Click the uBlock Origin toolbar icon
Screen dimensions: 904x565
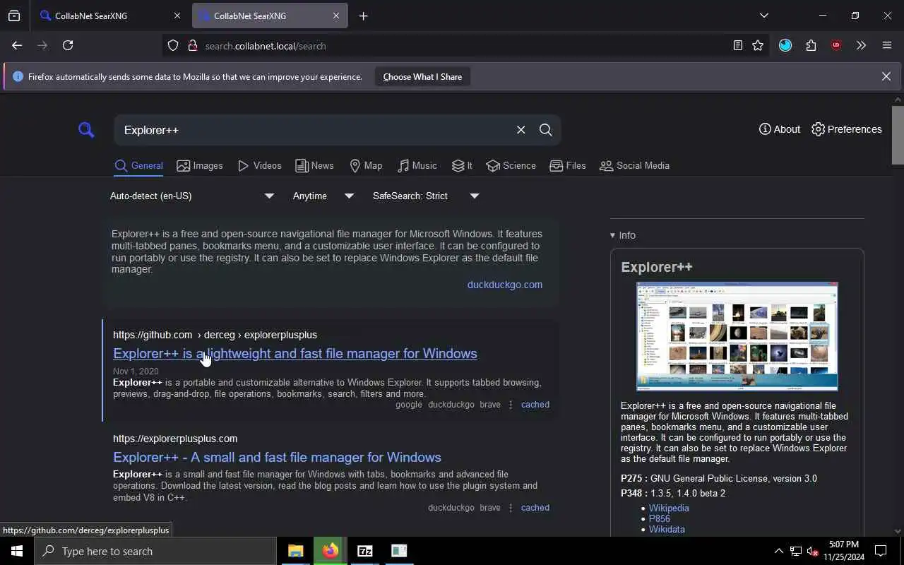(x=836, y=45)
